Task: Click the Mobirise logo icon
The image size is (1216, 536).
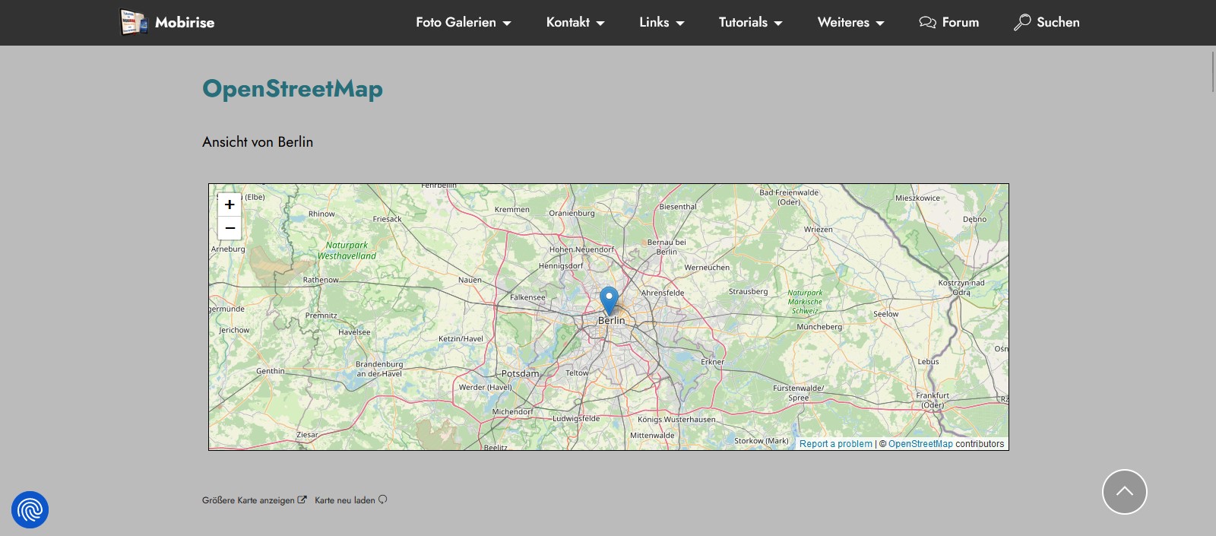Action: [134, 22]
